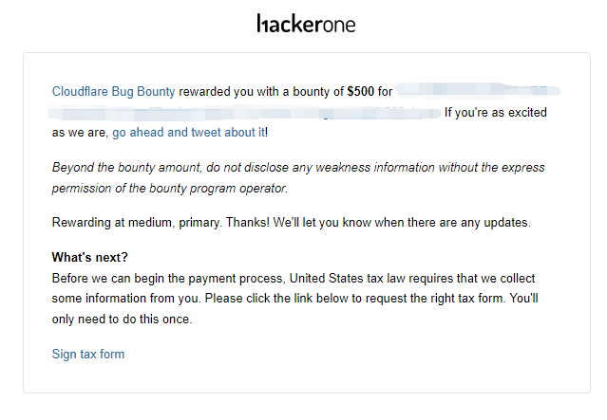Click the blurred text before 'If you're as excited'
Screen dimensions: 607x420
(x=245, y=113)
